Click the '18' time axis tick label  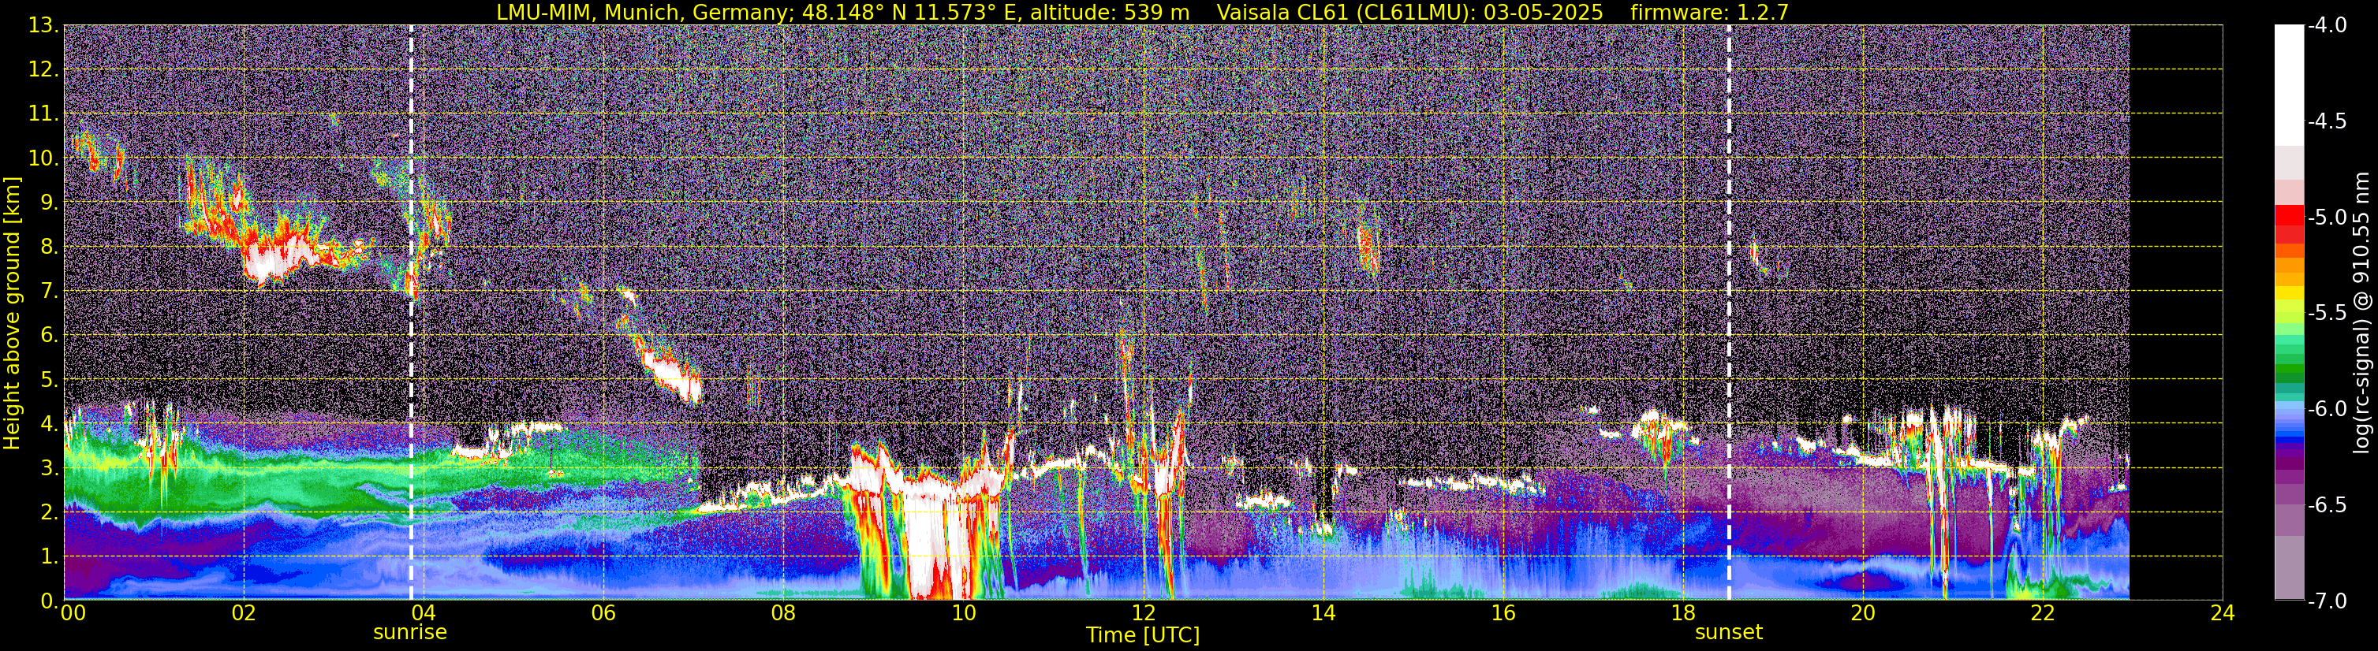tap(1683, 613)
